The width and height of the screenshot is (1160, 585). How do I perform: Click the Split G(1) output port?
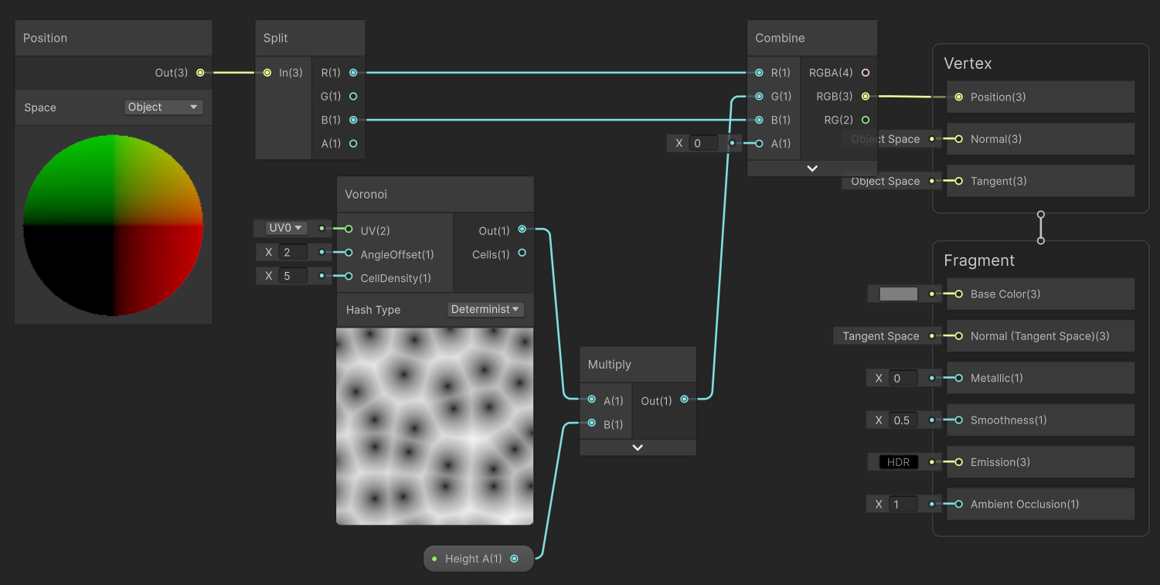[353, 97]
